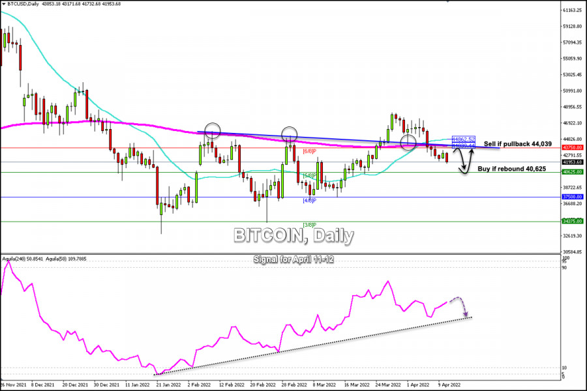Click the 2 Feb 2022 date label
This screenshot has width=587, height=391.
[x=199, y=385]
